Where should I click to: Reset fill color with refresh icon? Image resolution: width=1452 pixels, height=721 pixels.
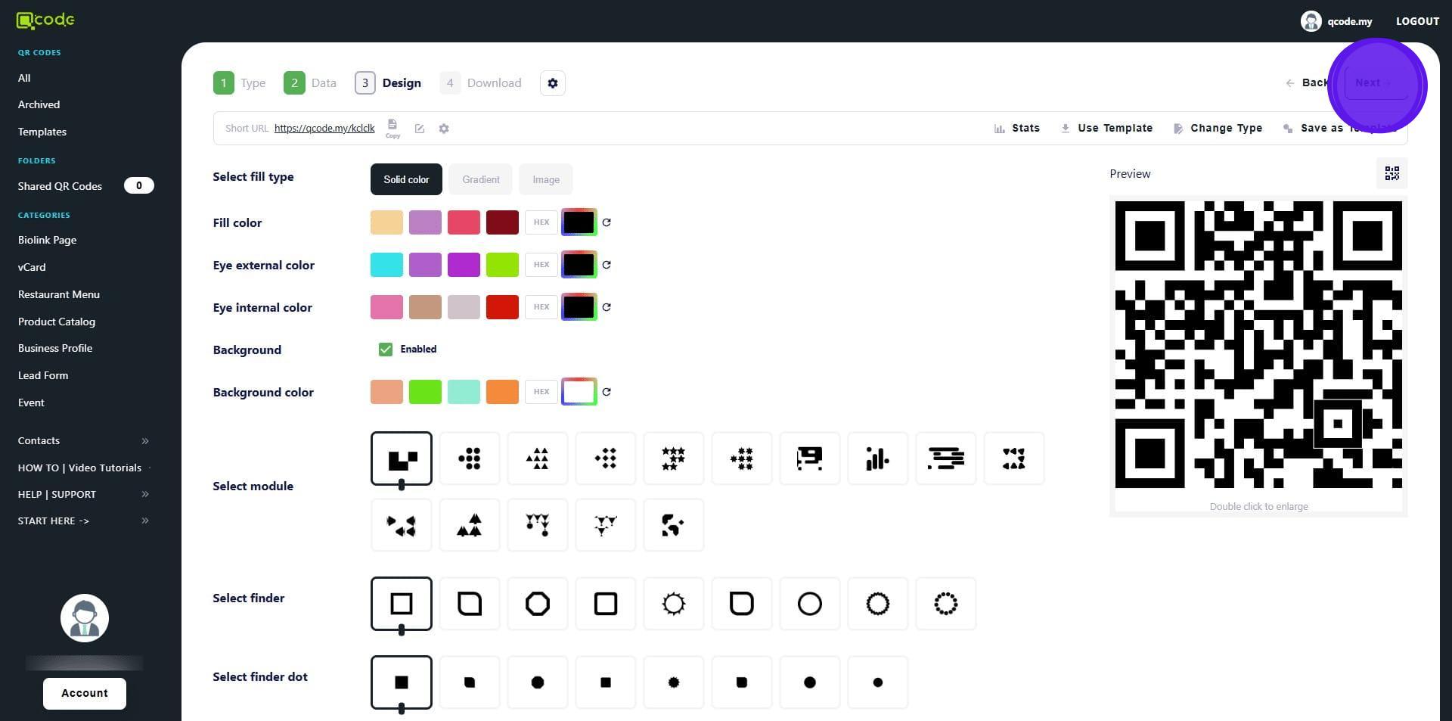pos(607,222)
